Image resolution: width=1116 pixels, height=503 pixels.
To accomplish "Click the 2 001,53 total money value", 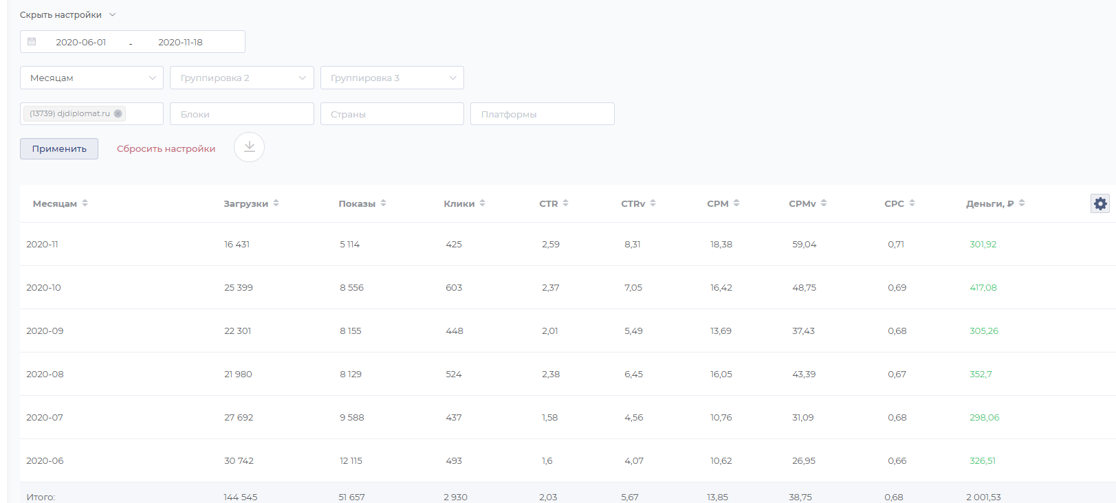I will click(983, 498).
